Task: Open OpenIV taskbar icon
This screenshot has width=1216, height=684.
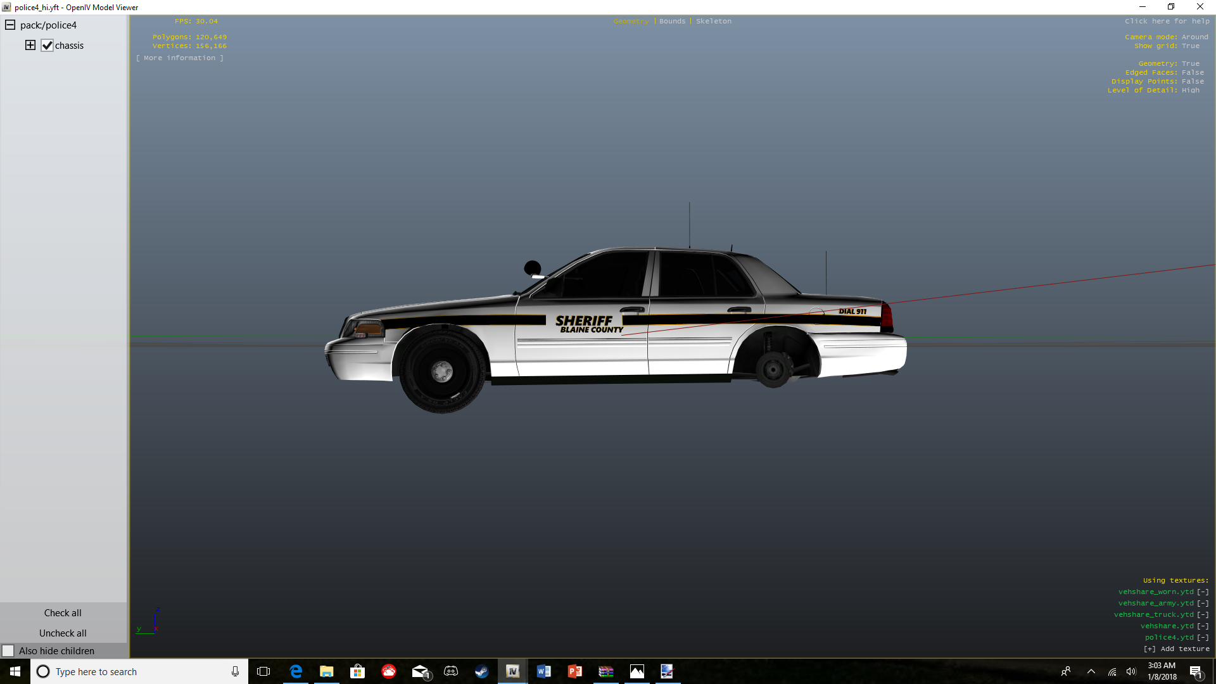Action: [x=512, y=671]
